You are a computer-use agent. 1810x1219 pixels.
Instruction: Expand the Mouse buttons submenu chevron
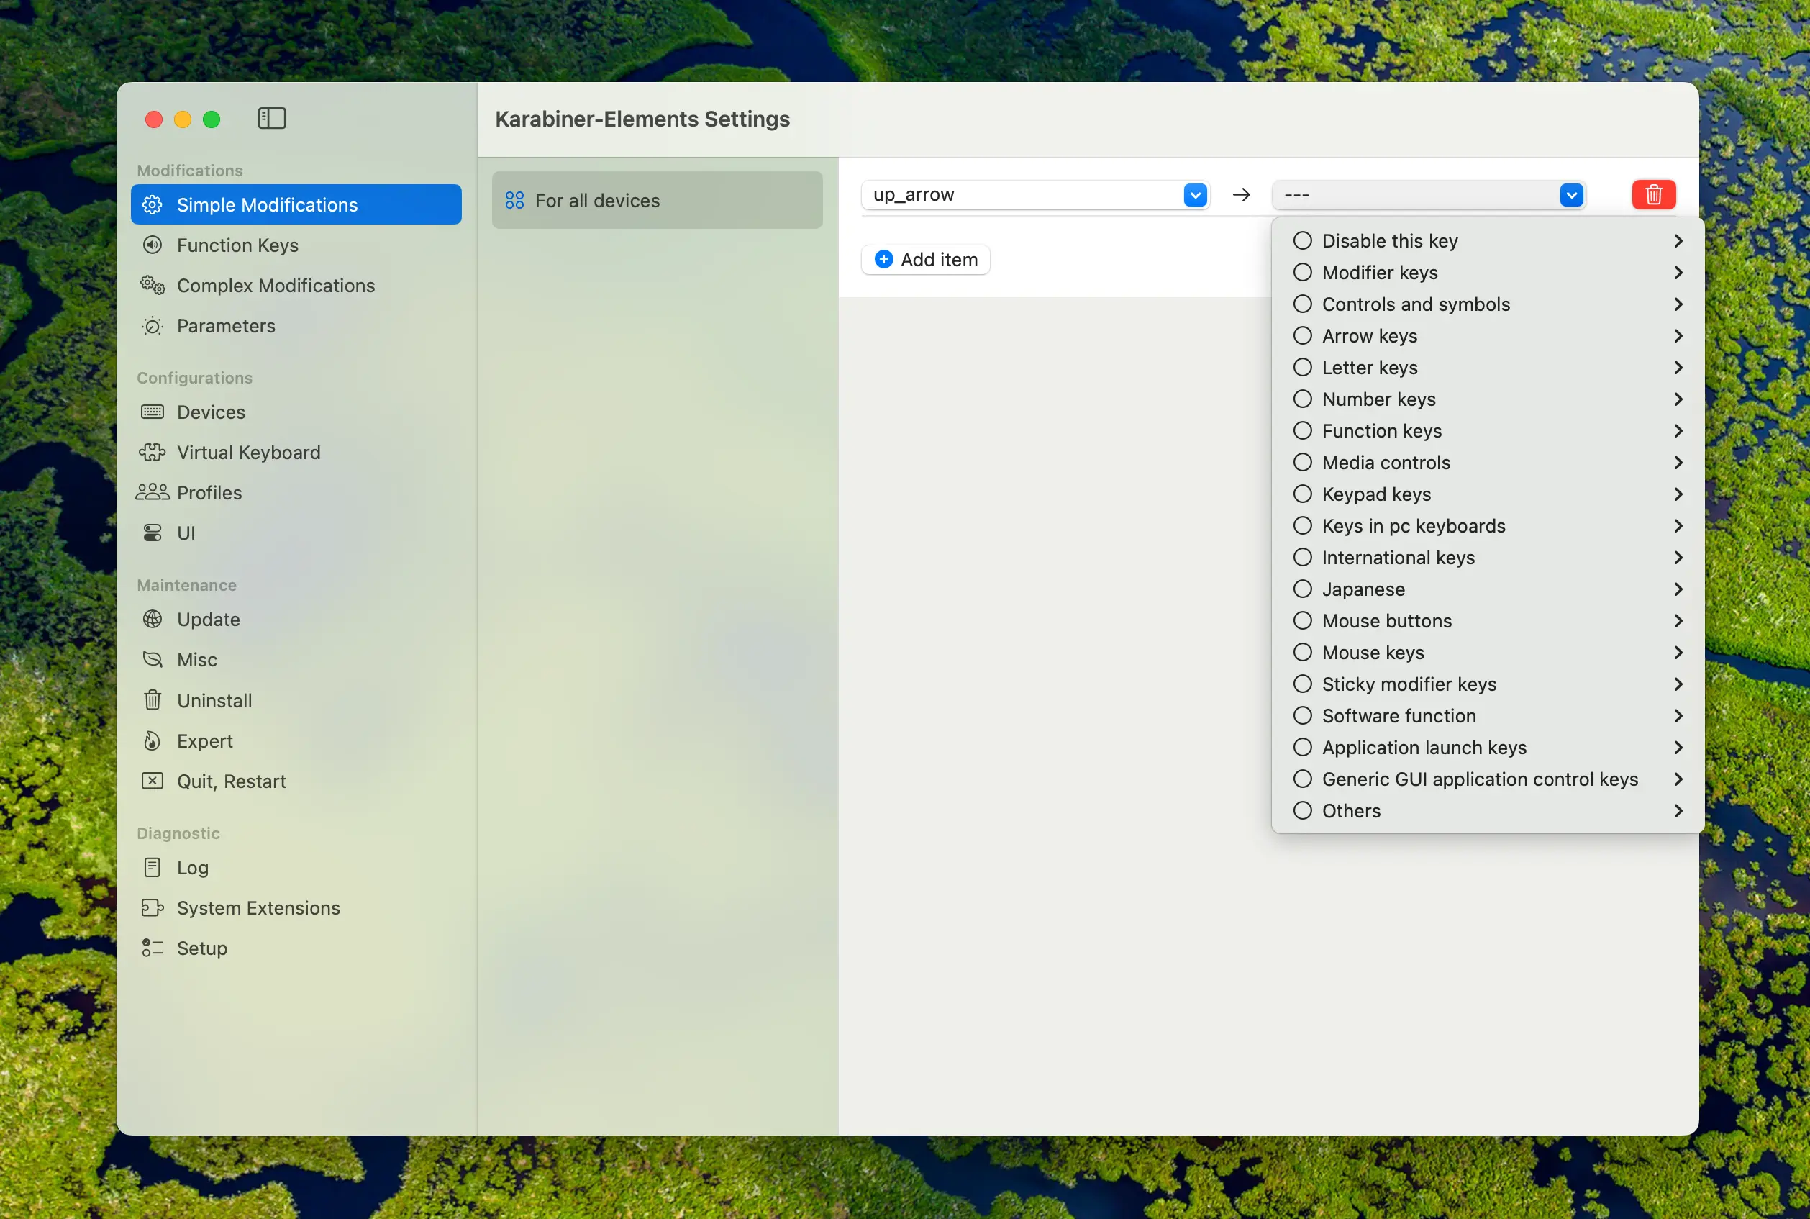1678,620
